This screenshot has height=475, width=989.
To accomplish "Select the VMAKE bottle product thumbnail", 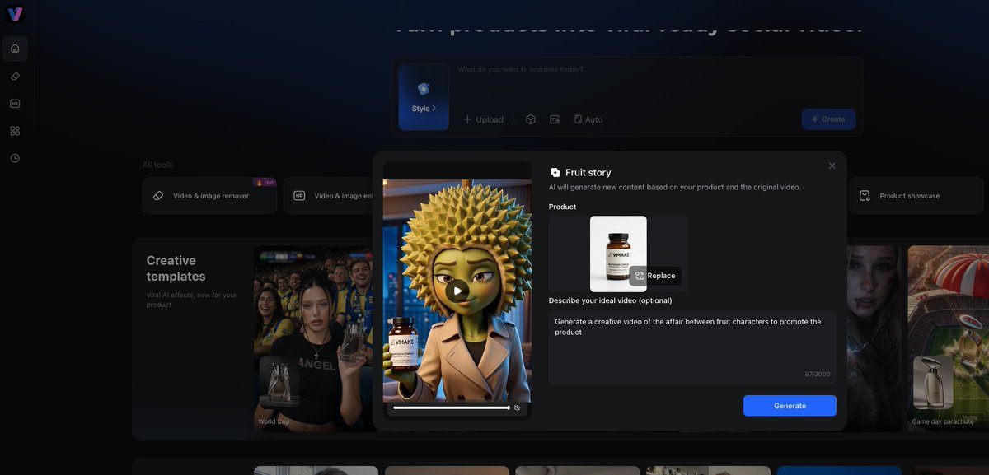I will [618, 254].
